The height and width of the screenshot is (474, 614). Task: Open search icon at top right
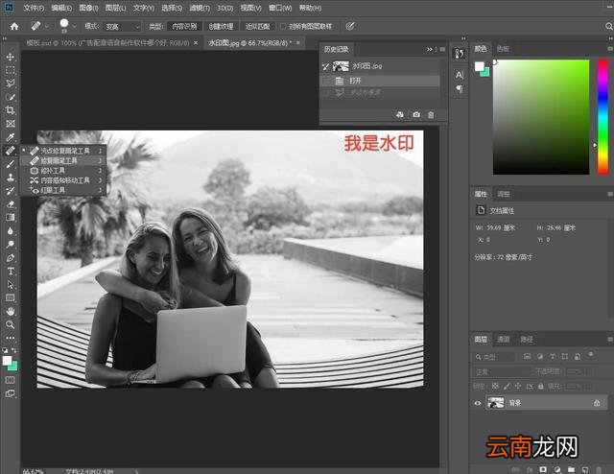pos(608,26)
